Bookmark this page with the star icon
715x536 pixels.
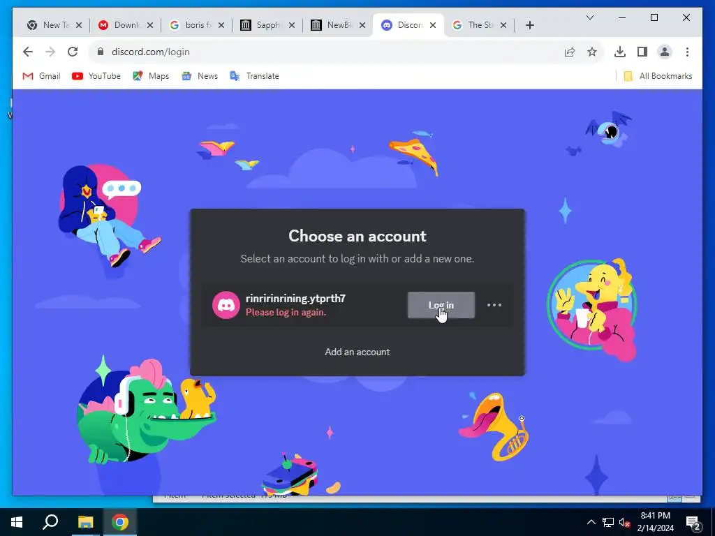click(592, 52)
